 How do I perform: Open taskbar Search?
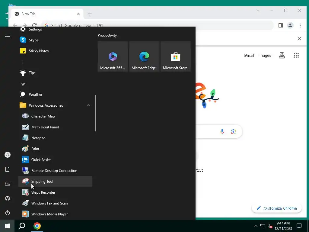(x=22, y=226)
